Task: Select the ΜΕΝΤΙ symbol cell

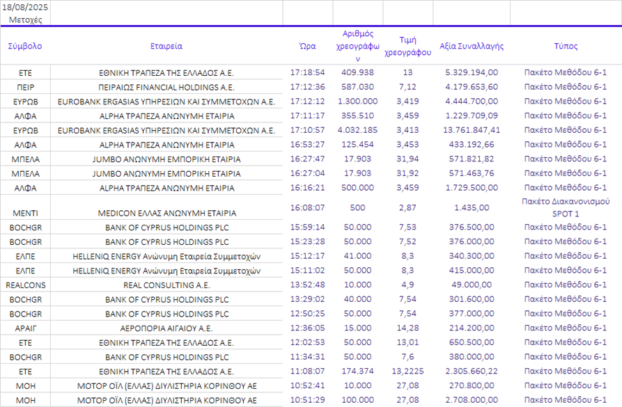Action: (25, 213)
